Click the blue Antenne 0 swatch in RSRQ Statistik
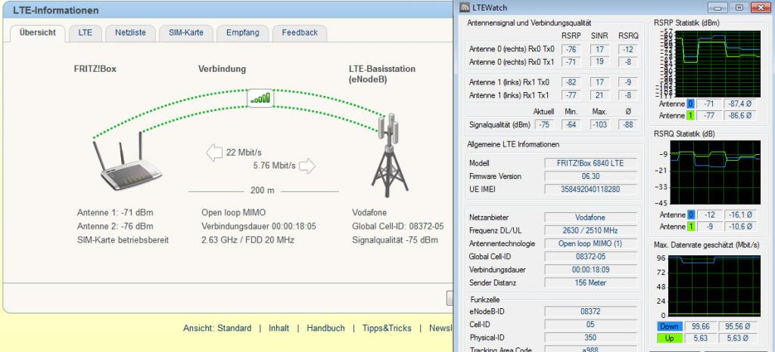The width and height of the screenshot is (775, 352). coord(690,215)
